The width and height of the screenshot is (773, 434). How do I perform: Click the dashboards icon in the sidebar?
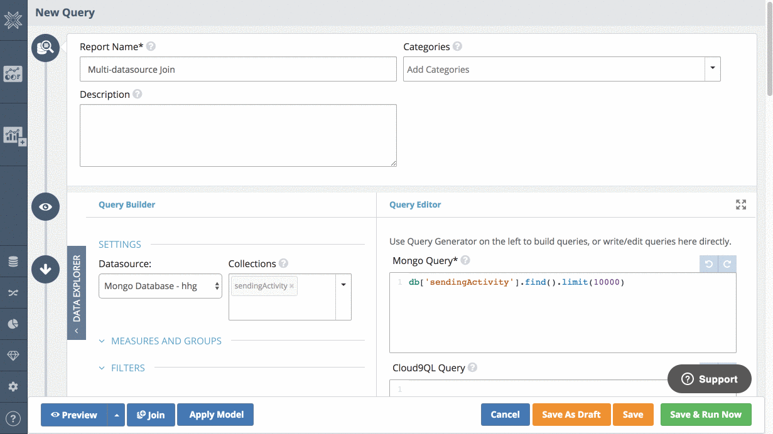click(13, 73)
